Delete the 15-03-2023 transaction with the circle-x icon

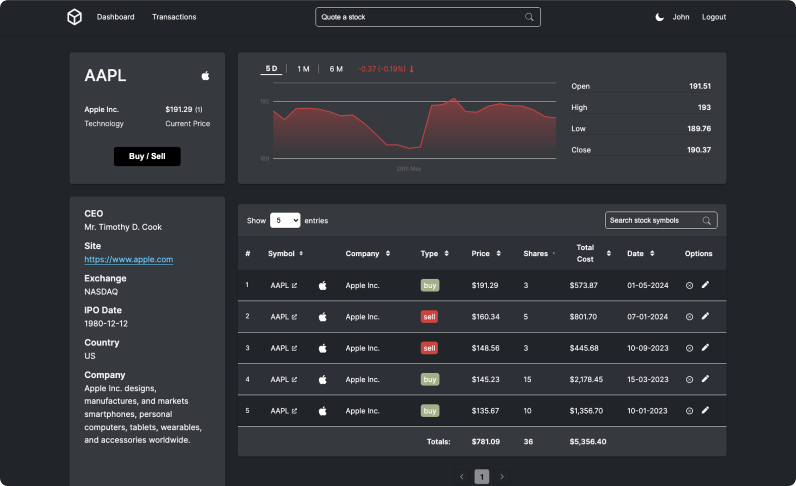click(689, 379)
